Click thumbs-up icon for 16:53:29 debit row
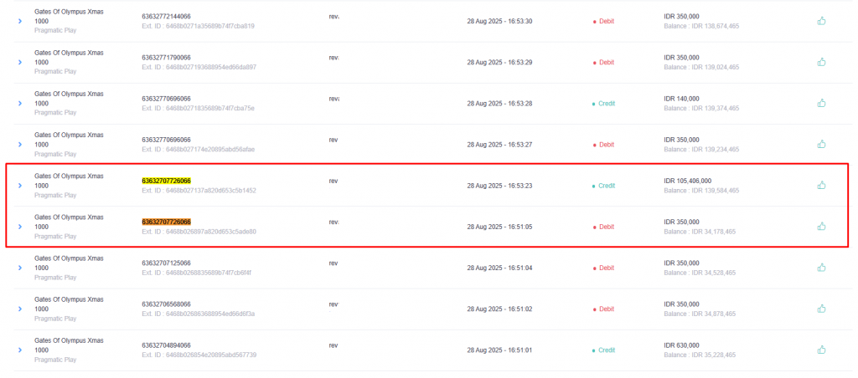 pyautogui.click(x=821, y=62)
